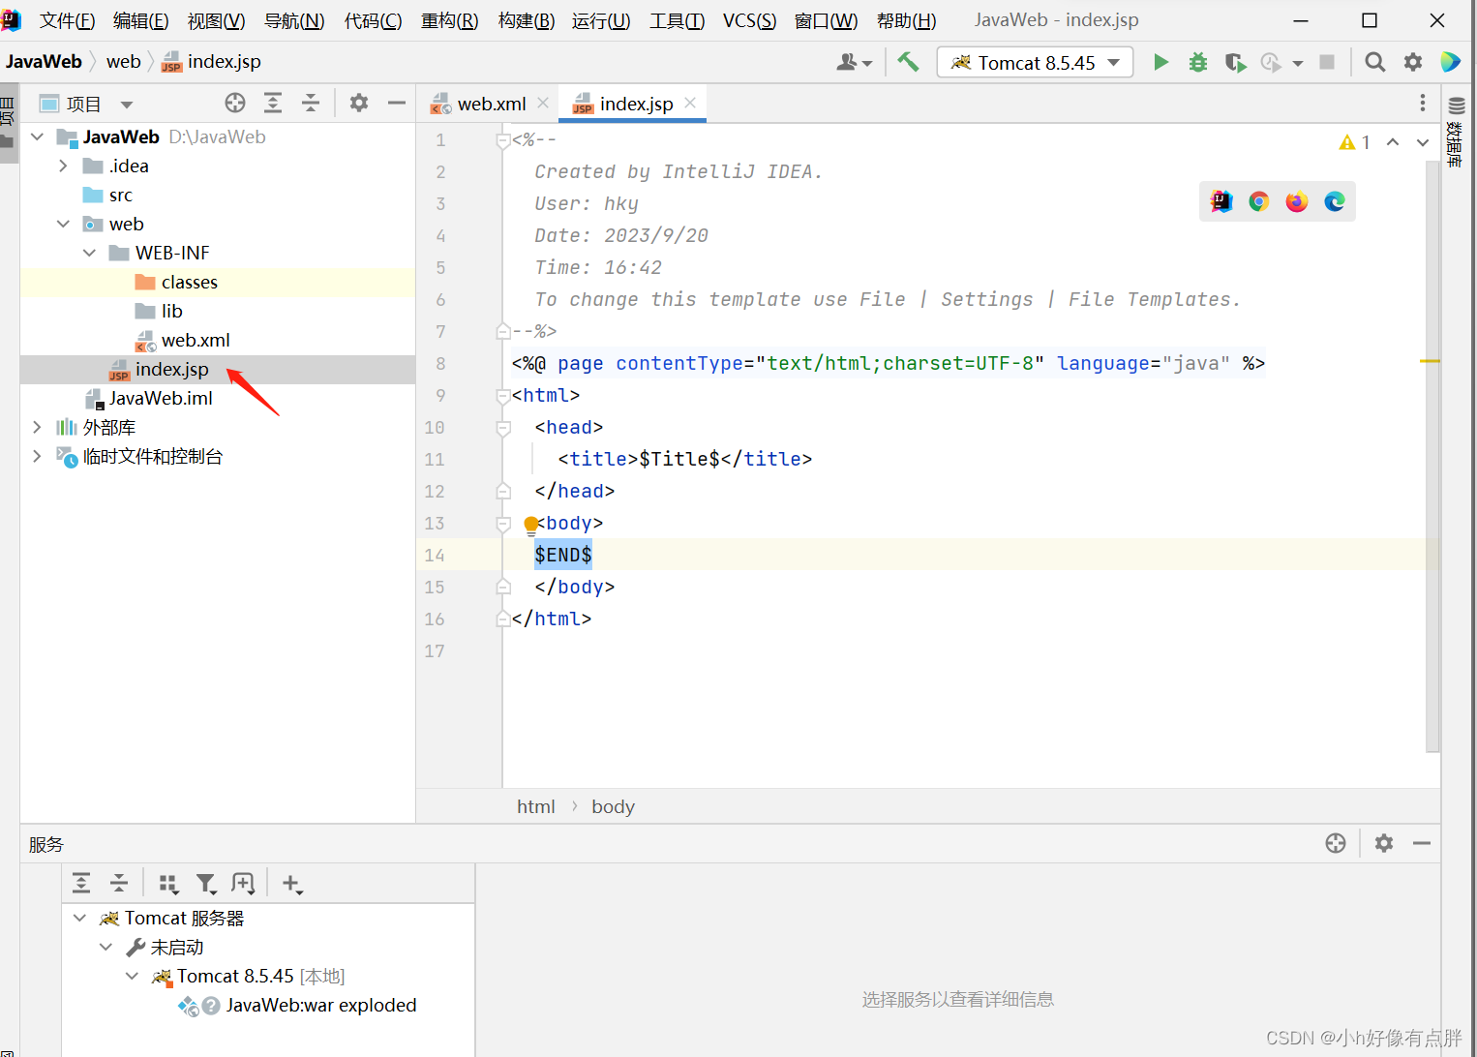Collapse all in Services toolbar
This screenshot has width=1477, height=1057.
point(119,883)
